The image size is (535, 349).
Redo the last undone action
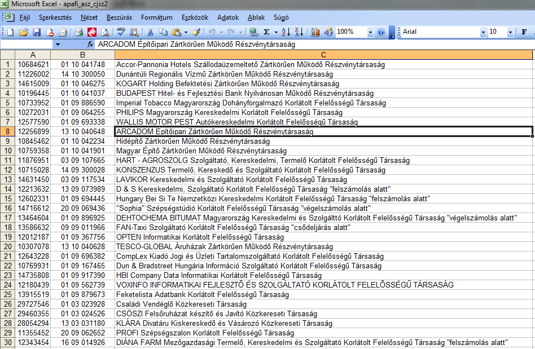(x=231, y=32)
